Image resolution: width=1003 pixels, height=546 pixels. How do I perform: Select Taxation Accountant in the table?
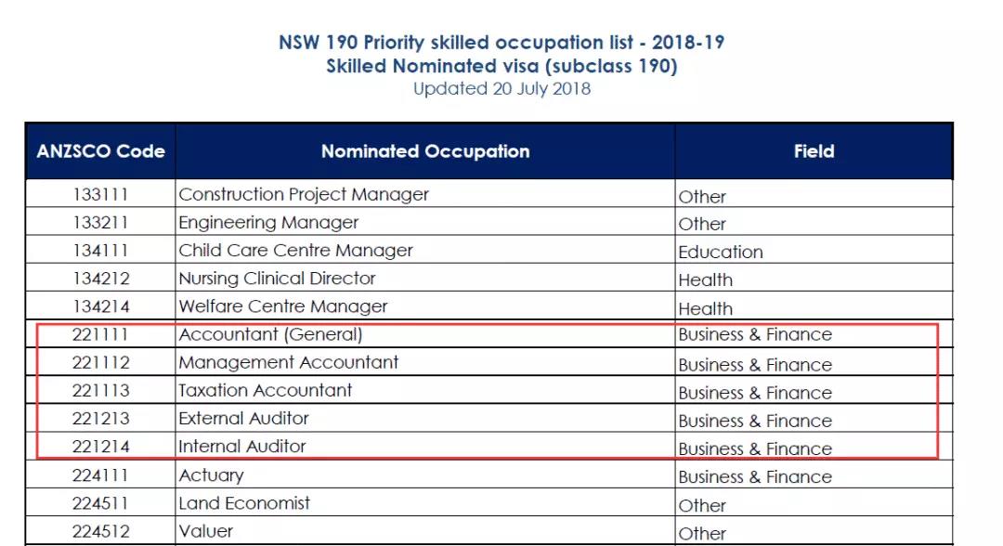pyautogui.click(x=265, y=390)
